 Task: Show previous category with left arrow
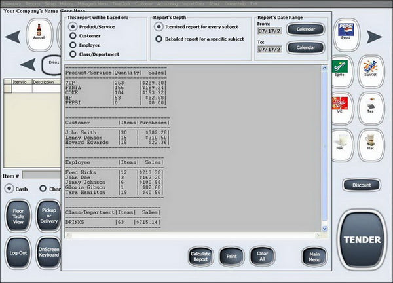[28, 64]
